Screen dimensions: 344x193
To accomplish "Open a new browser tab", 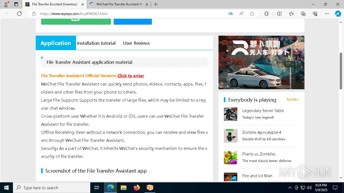I will pyautogui.click(x=156, y=4).
